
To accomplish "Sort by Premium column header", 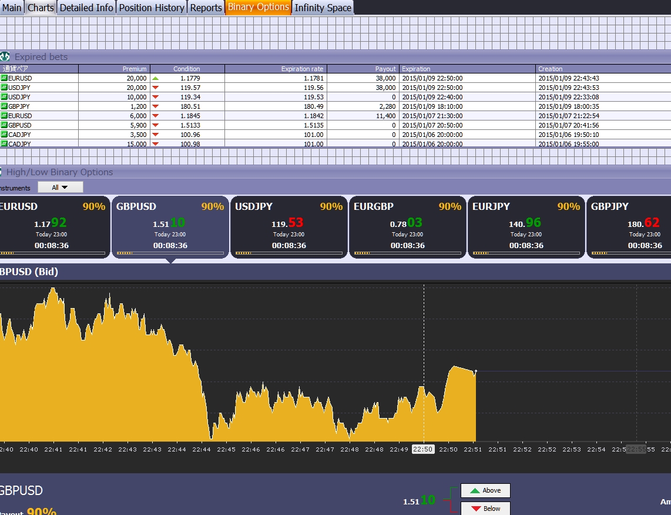I will coord(114,69).
